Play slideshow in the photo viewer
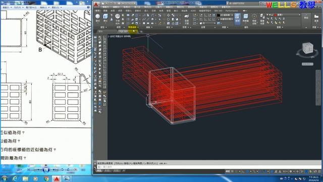Screen dimensions: 323x182 coord(46,170)
